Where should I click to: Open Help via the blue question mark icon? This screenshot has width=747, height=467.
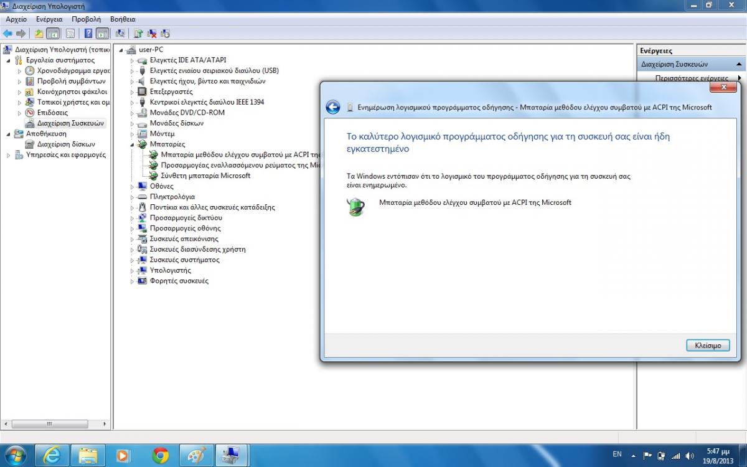(88, 33)
